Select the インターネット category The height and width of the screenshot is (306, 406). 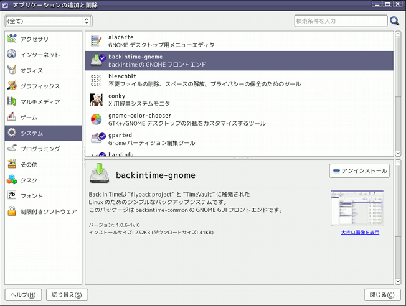point(43,55)
